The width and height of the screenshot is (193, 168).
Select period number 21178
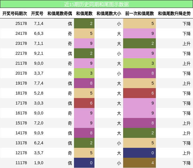coord(21,63)
